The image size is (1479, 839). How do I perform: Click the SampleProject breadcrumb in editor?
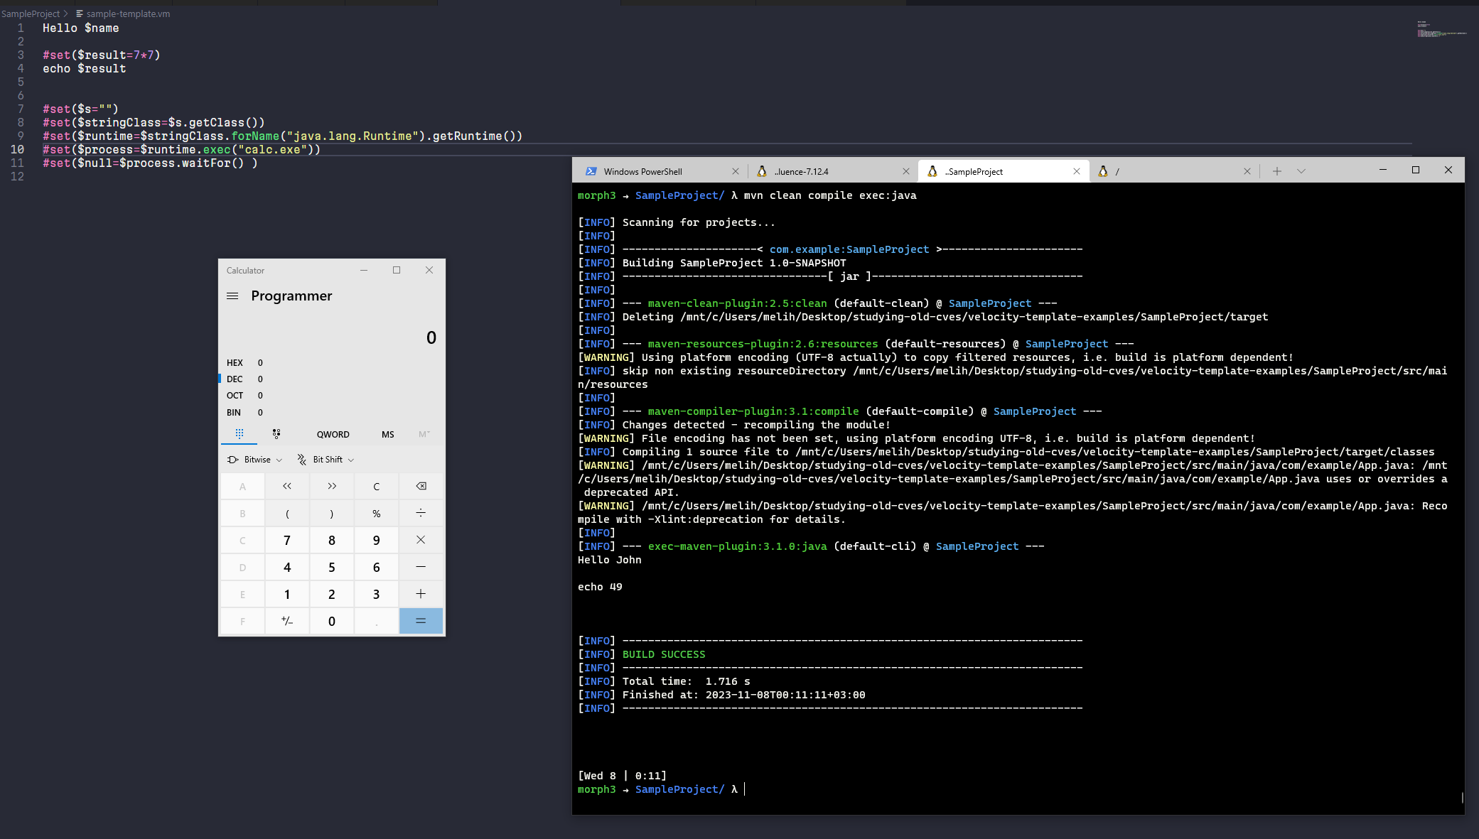tap(31, 13)
